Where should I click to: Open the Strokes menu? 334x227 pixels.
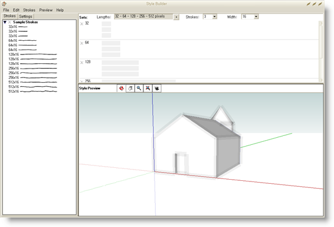point(29,10)
